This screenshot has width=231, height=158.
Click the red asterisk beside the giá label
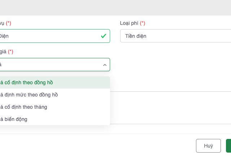click(10, 52)
